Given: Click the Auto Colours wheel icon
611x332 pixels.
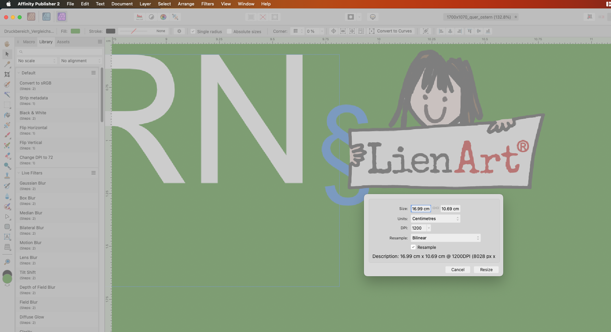Looking at the screenshot, I should pyautogui.click(x=163, y=17).
